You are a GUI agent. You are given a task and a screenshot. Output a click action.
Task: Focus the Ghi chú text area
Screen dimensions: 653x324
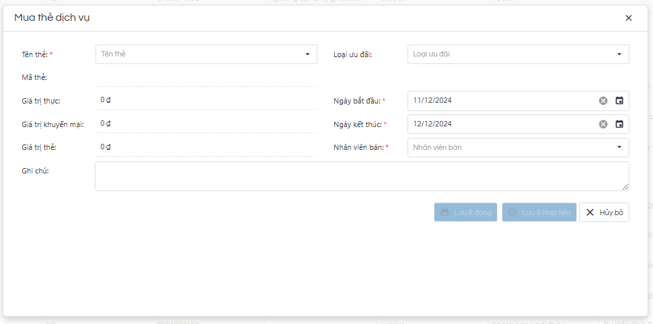tap(362, 176)
